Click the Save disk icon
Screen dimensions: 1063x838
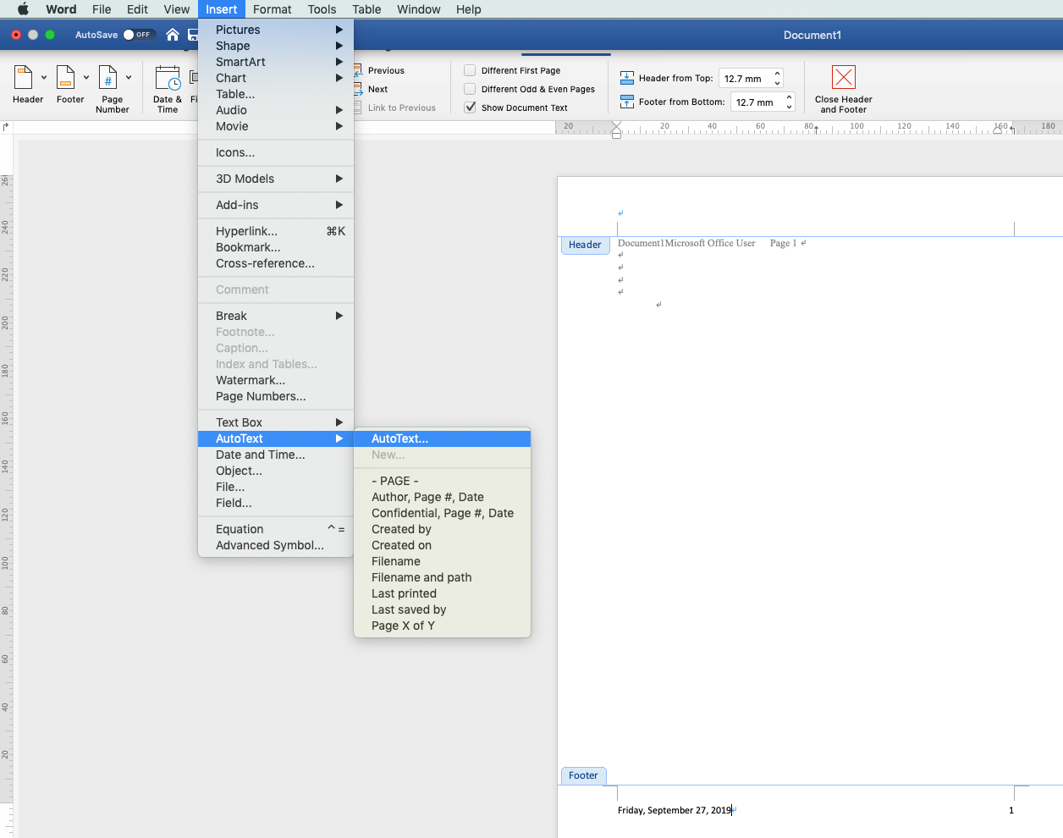[193, 35]
